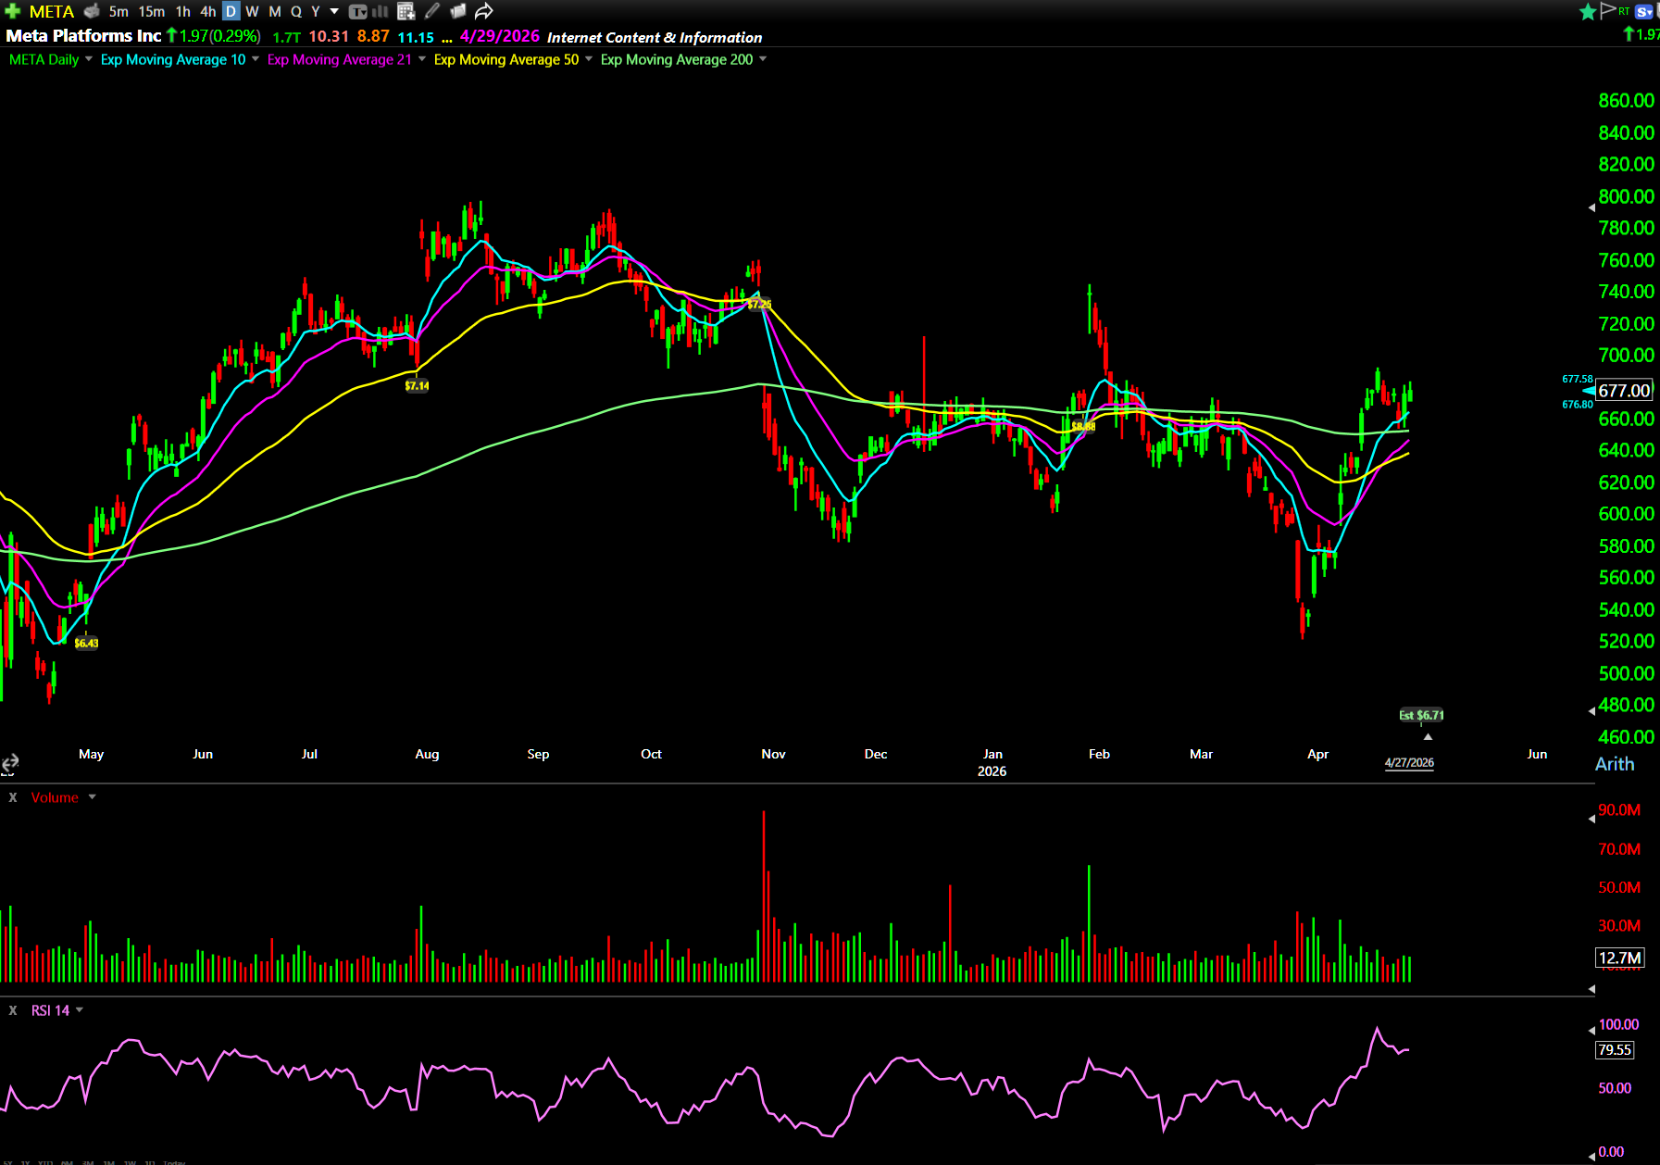Click the Est $6.71 earnings marker
Image resolution: width=1660 pixels, height=1165 pixels.
click(1421, 715)
